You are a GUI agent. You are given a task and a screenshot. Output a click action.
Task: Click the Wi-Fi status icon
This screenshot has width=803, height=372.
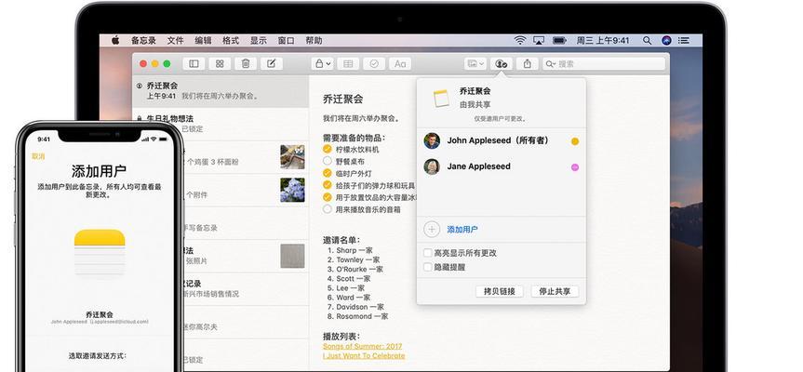pyautogui.click(x=520, y=40)
